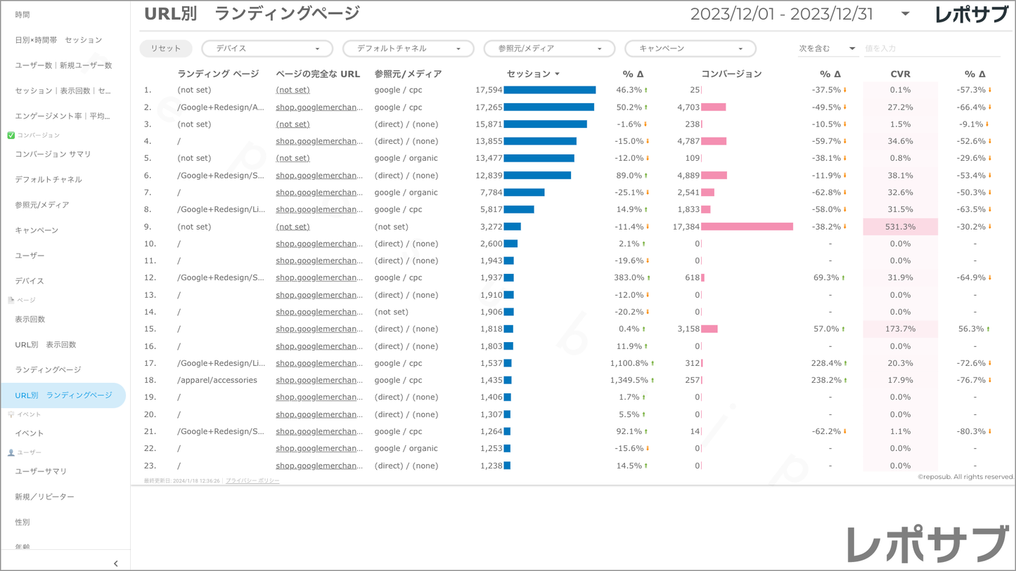Viewport: 1016px width, 571px height.
Task: Click the green checkmark icon beside コンバージョン
Action: pyautogui.click(x=11, y=135)
